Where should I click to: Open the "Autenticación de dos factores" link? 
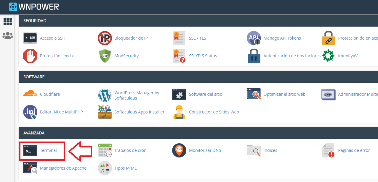[292, 56]
